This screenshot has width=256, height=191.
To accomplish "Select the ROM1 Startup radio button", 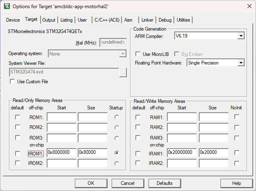I will pos(117,117).
